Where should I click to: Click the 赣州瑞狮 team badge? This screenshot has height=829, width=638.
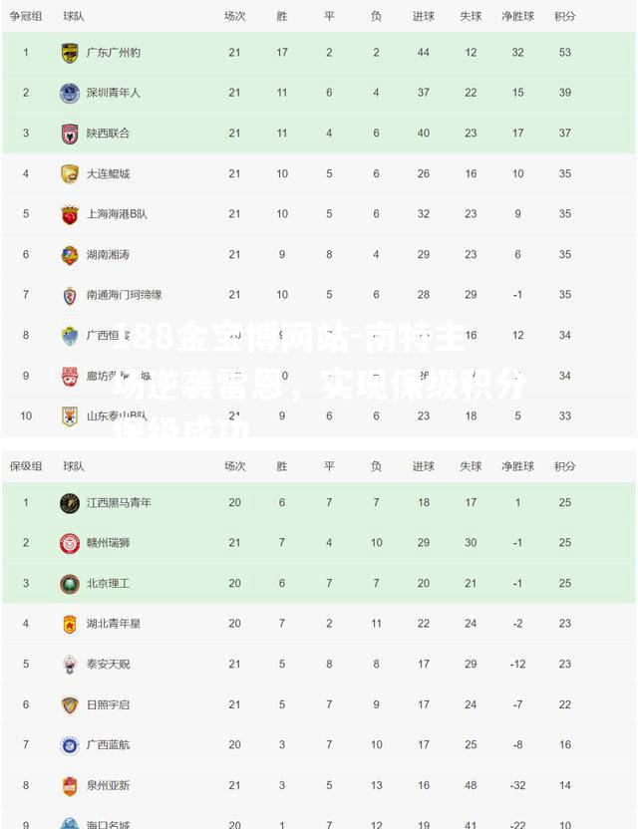(x=70, y=543)
